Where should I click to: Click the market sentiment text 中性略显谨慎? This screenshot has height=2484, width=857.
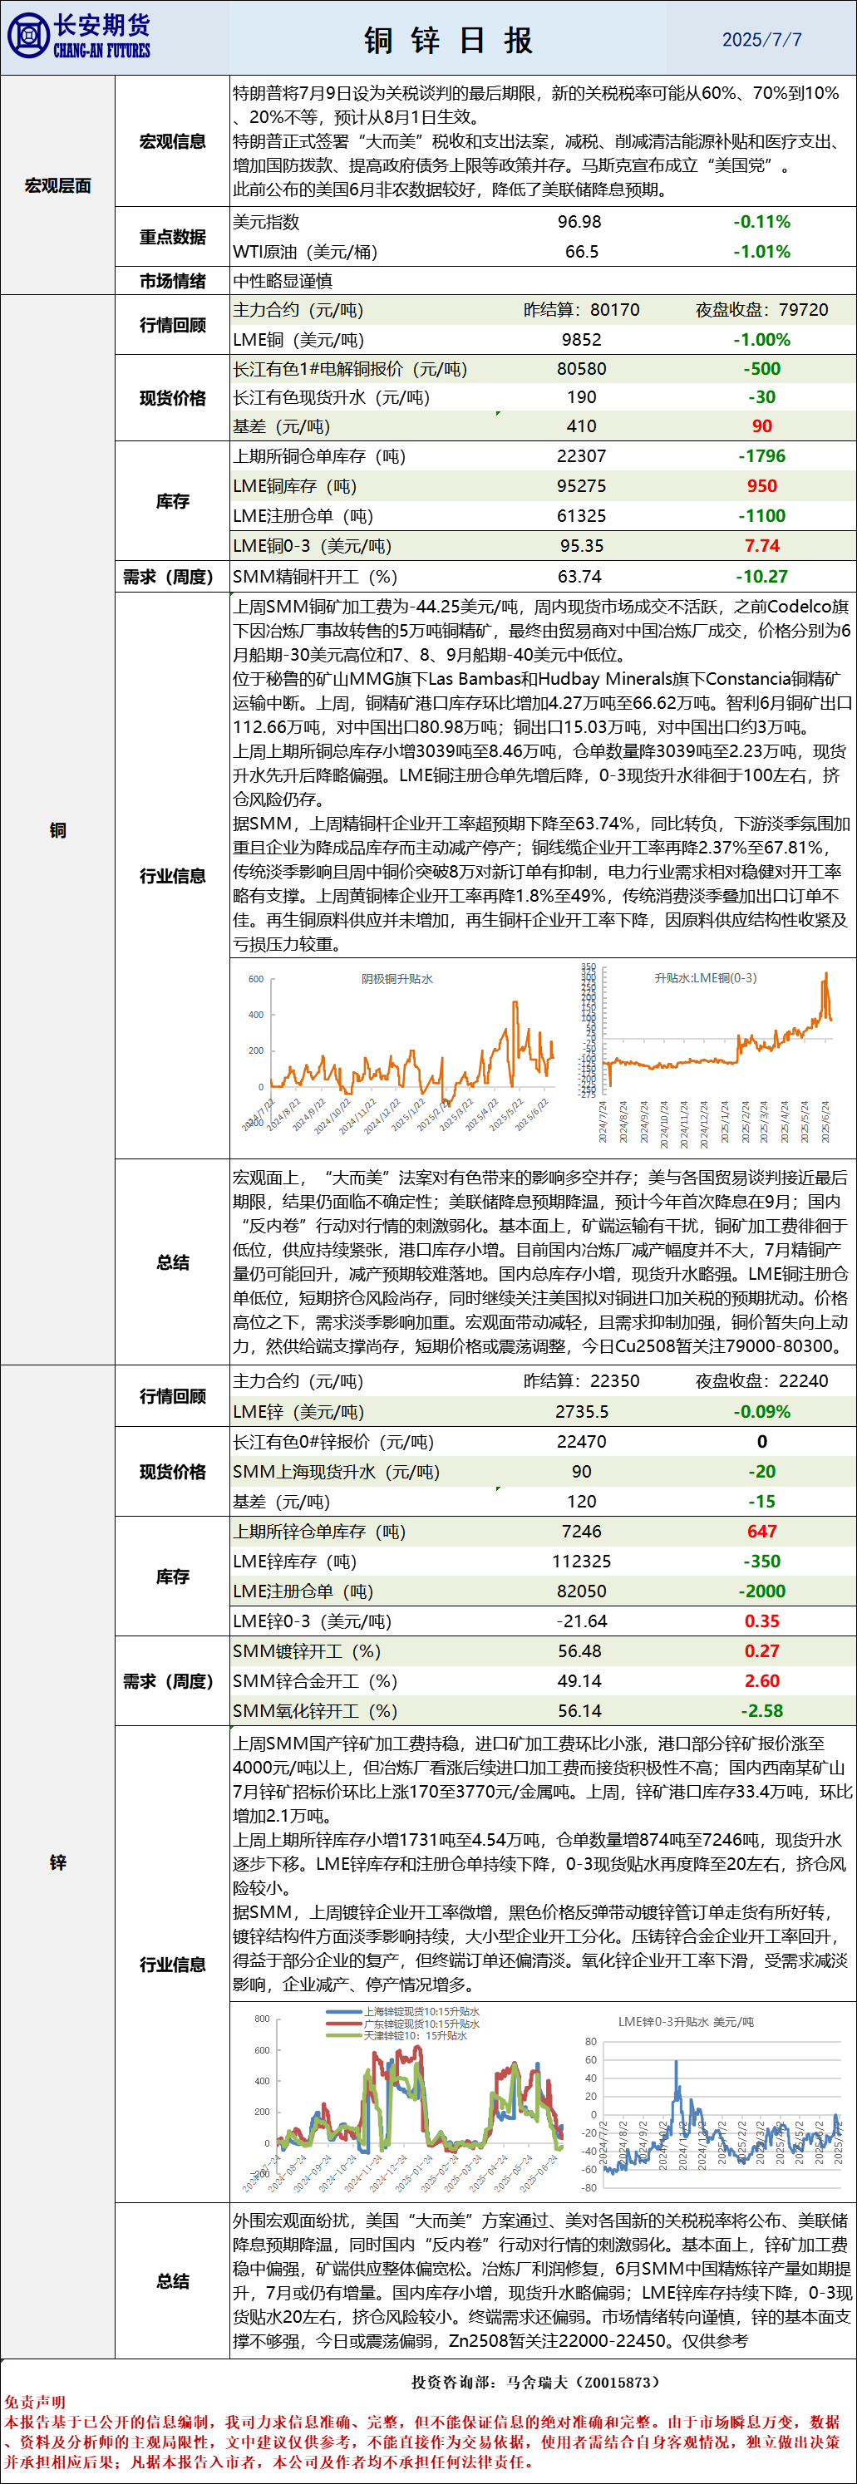coord(283,281)
